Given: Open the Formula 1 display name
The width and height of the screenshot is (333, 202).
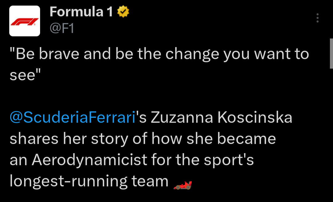Looking at the screenshot, I should 81,12.
